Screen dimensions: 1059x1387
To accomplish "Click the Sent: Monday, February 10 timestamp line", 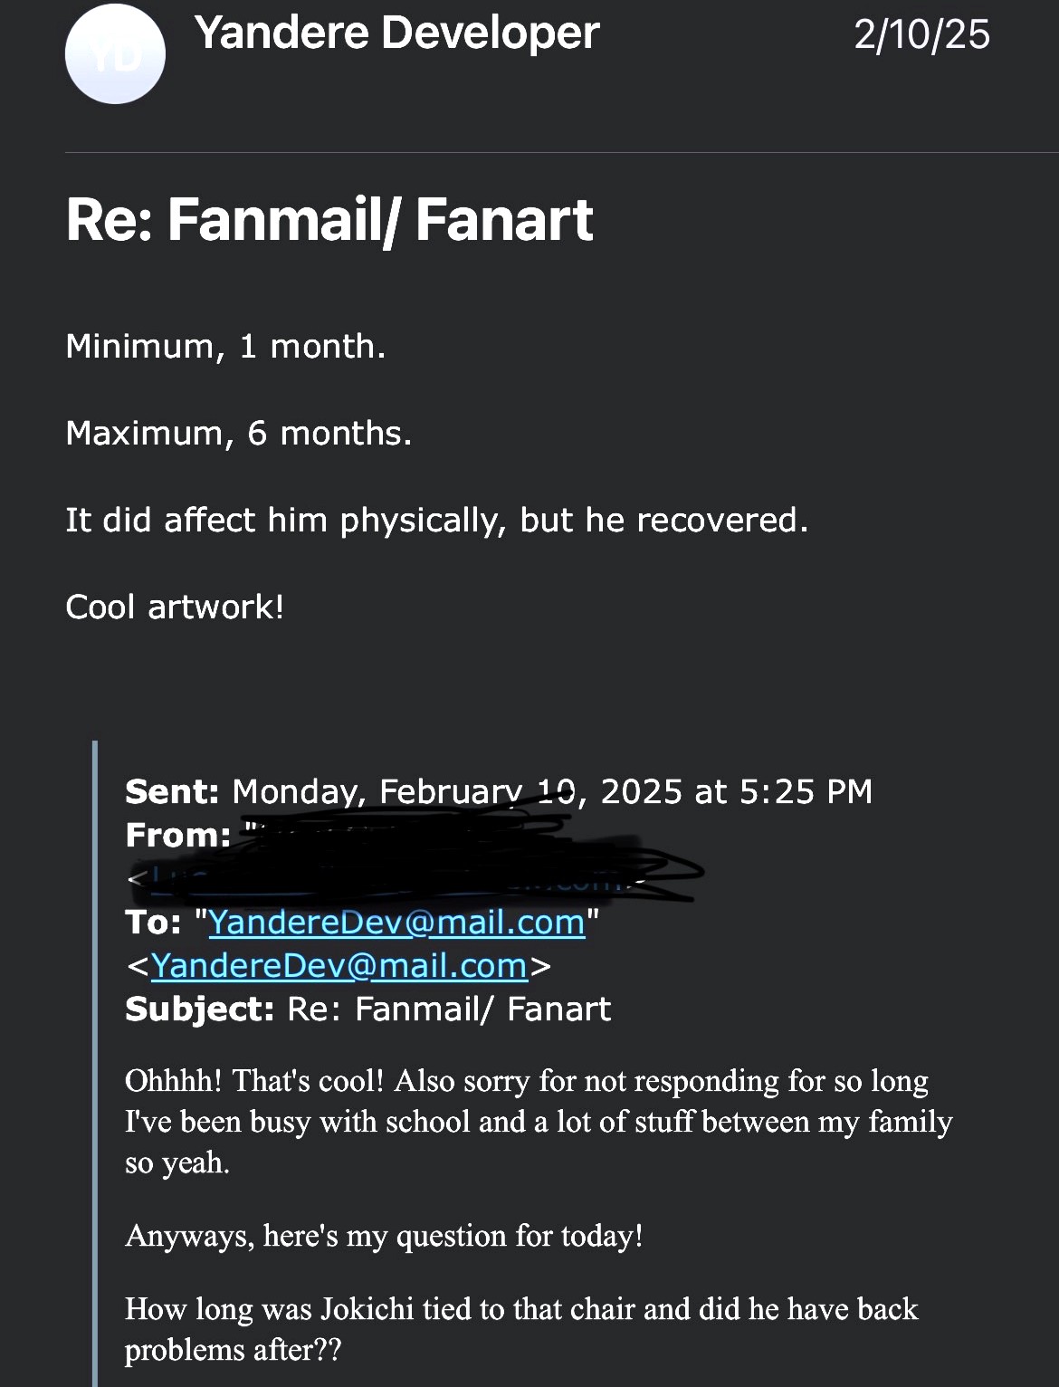I will 498,791.
